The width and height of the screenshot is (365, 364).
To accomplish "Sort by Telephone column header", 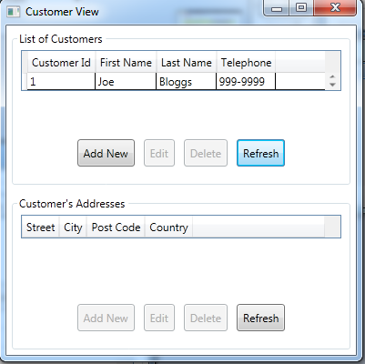I will point(246,63).
